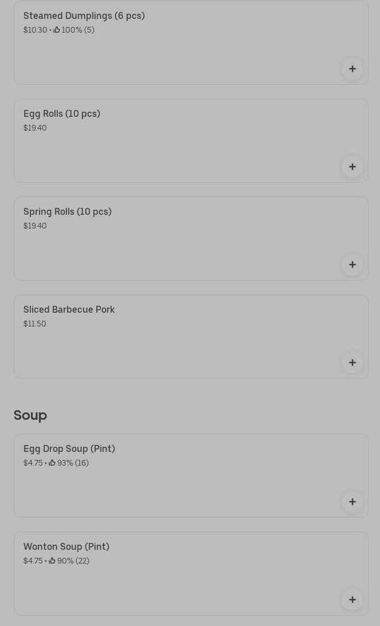Click the $19.40 price under Spring Rolls
This screenshot has height=626, width=380.
[x=35, y=226]
